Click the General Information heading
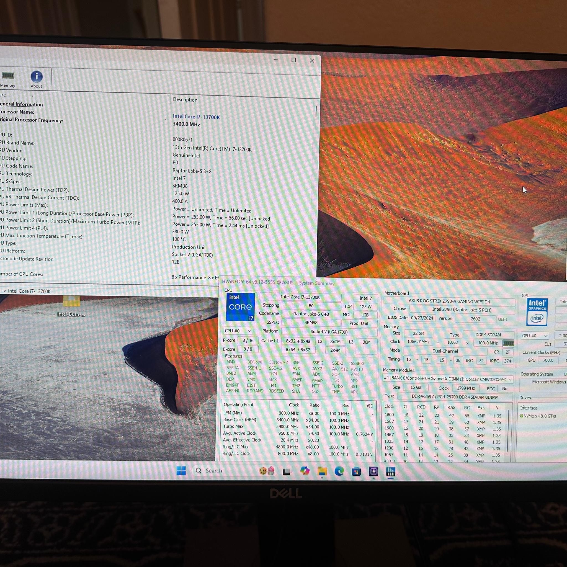The width and height of the screenshot is (567, 567). point(21,104)
